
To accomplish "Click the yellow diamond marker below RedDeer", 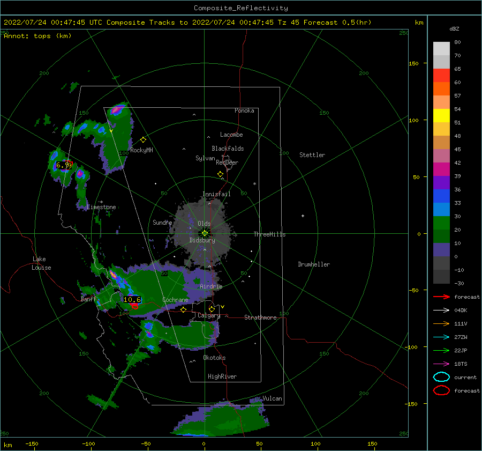I will pos(221,174).
